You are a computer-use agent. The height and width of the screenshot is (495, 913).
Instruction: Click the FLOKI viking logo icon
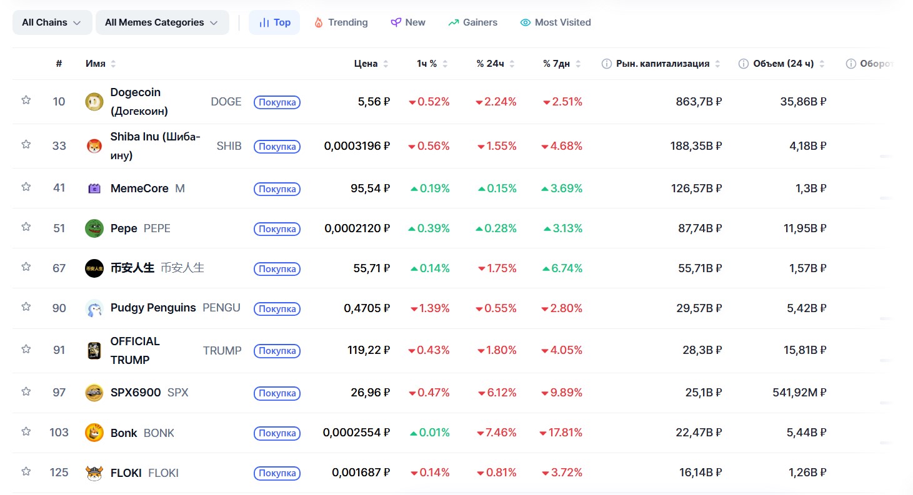pyautogui.click(x=94, y=473)
